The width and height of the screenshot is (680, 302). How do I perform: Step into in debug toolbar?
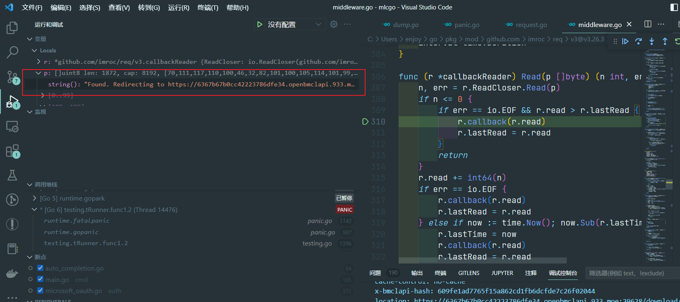(652, 41)
